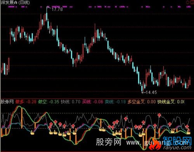Screen dimensions: 194x152
Task: Select the 14.45 low price label
Action: point(151,93)
